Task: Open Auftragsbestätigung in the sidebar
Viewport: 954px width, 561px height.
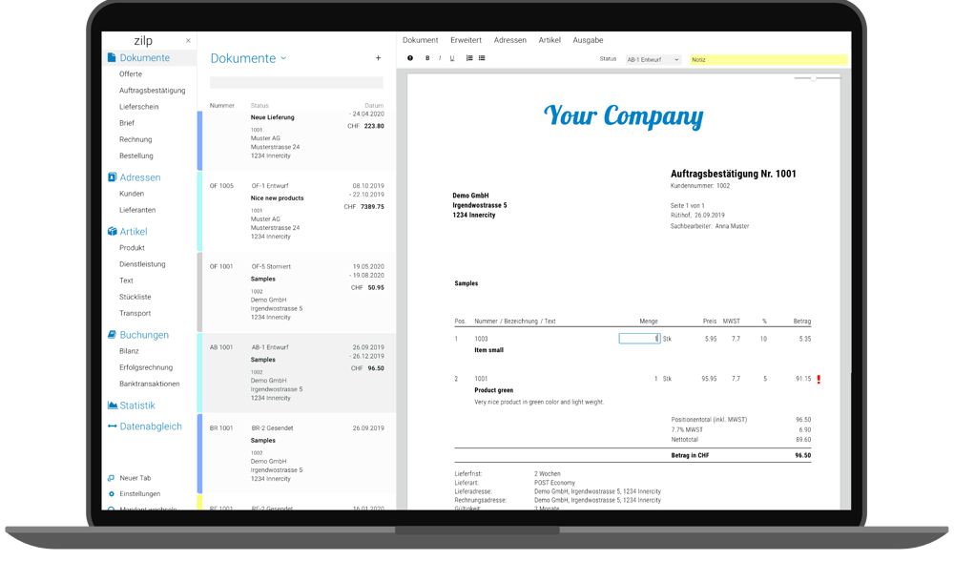Action: pyautogui.click(x=152, y=91)
